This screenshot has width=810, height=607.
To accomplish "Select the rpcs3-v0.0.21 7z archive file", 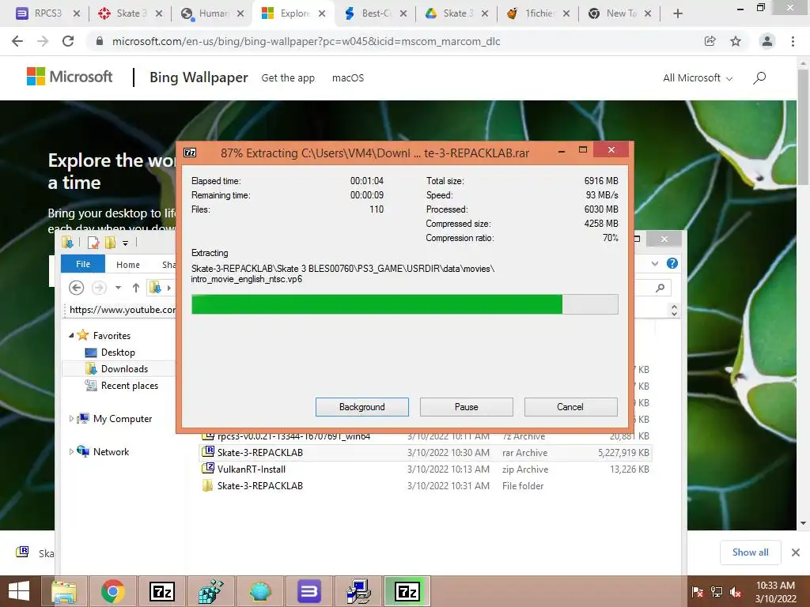I will pyautogui.click(x=425, y=436).
